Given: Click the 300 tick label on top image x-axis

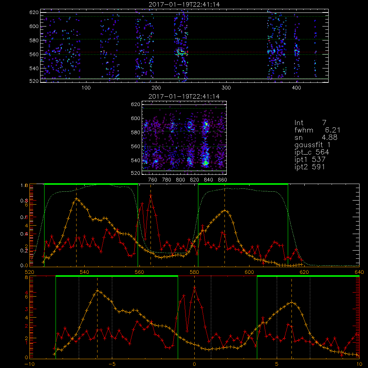Looking at the screenshot, I should tap(226, 88).
